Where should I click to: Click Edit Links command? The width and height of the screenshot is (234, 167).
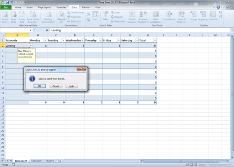tap(74, 22)
